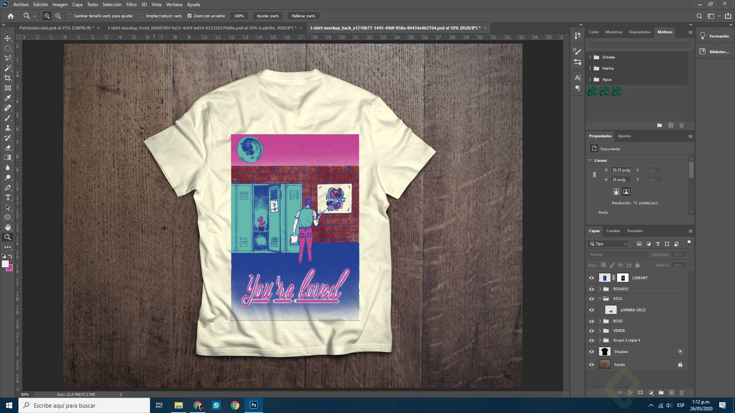Select the Elliptical Marquee tool

[8, 48]
